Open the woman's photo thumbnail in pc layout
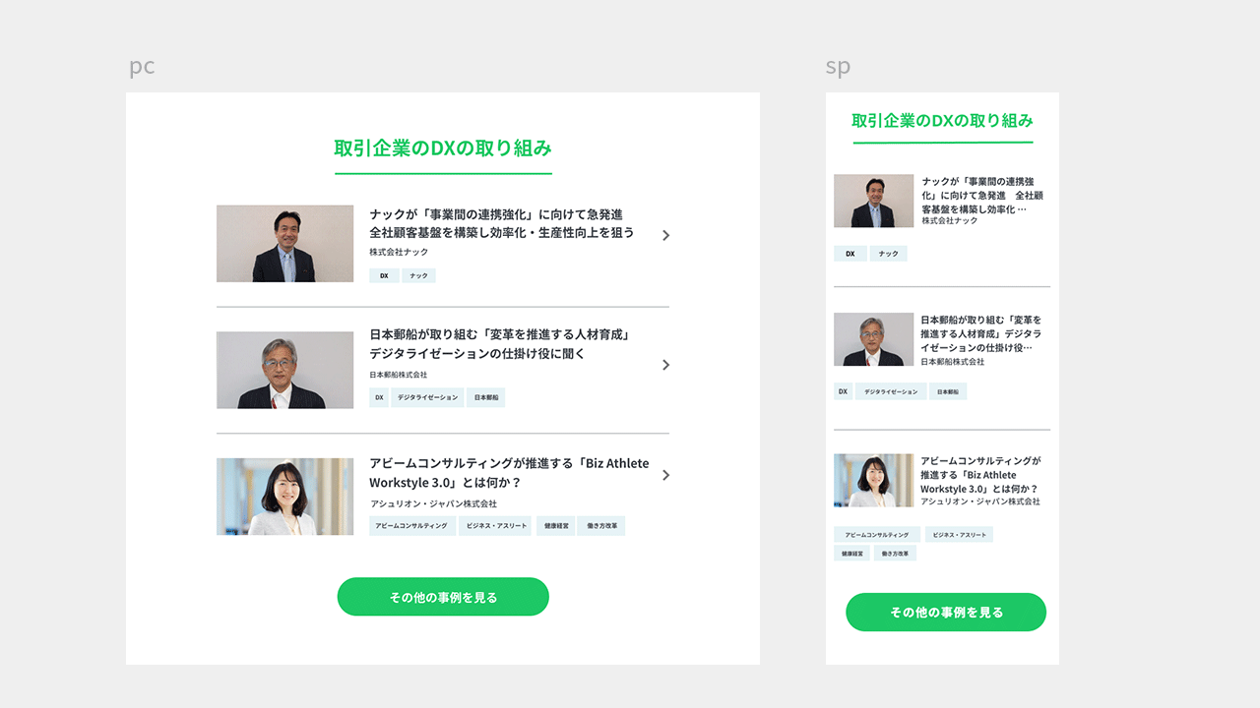The height and width of the screenshot is (708, 1260). point(284,497)
